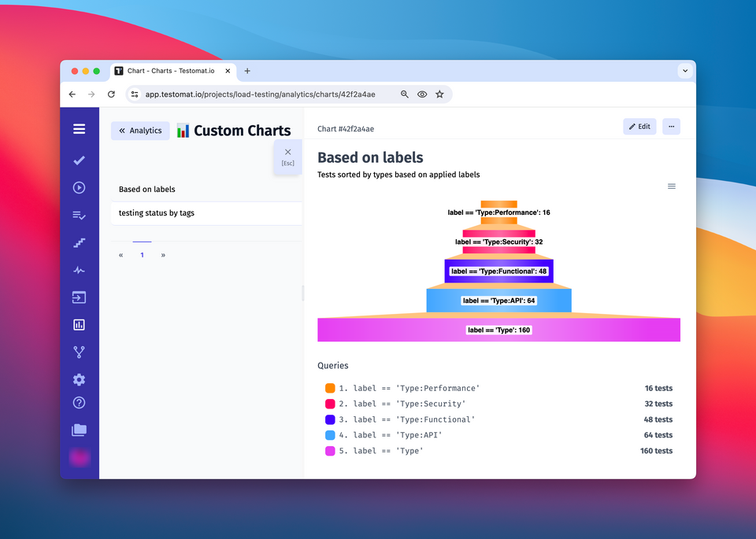Open the tab search dropdown chevron

(685, 71)
